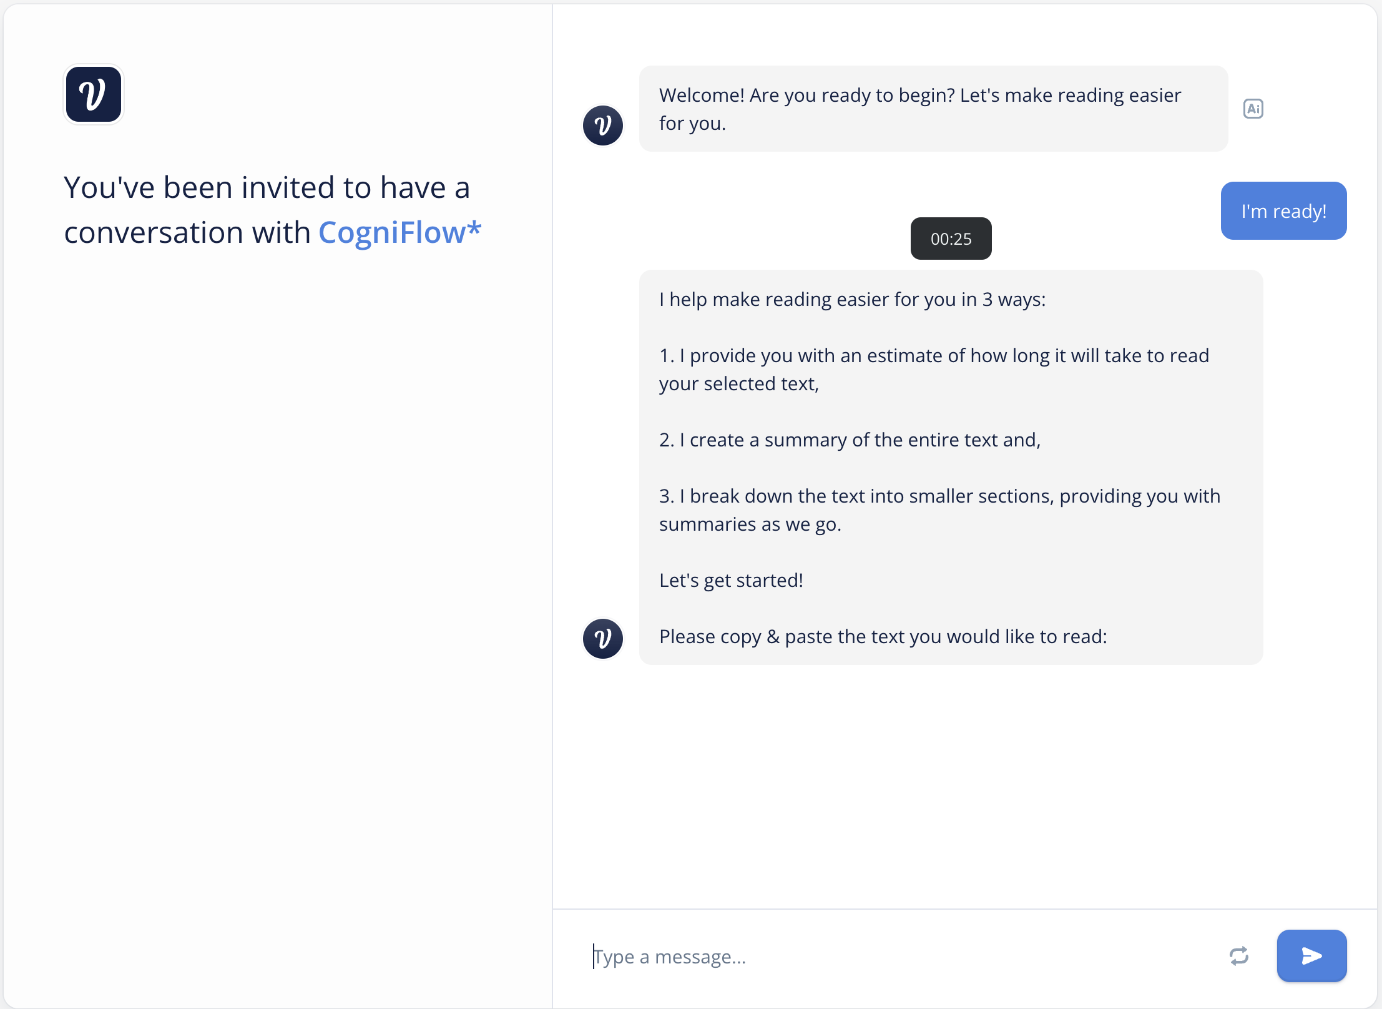Click the bot avatar beside the welcome message
Screen dimensions: 1382x1009
(x=602, y=125)
